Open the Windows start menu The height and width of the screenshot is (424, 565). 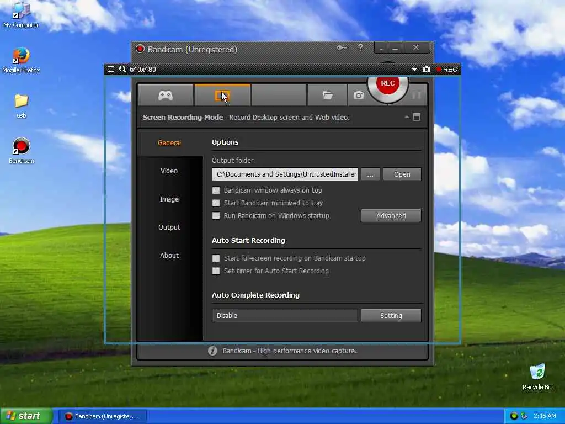pyautogui.click(x=26, y=416)
